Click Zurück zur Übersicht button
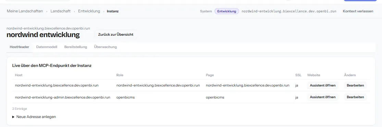Screen dimensions: 382x127 (x=116, y=34)
